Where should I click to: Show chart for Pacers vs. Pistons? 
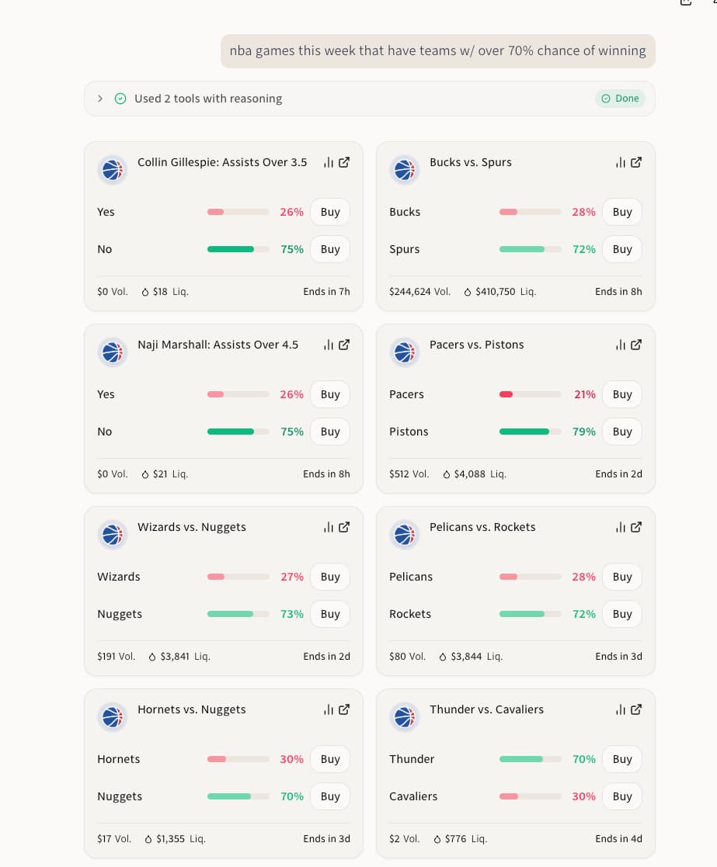(620, 345)
